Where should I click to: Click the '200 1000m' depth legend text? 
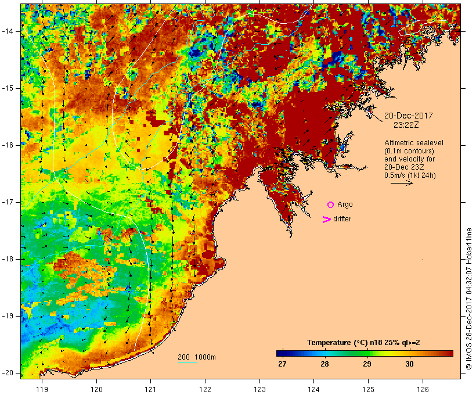point(197,357)
